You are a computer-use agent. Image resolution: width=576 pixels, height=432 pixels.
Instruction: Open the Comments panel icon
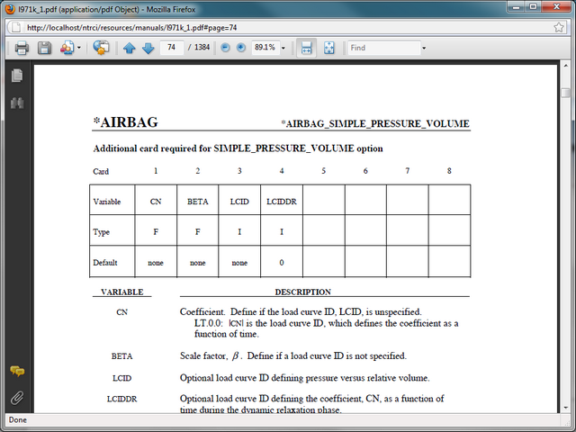(16, 371)
